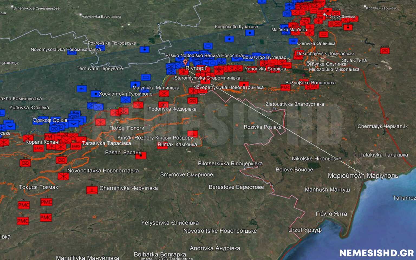Screen dimensions: 416x260
Task: Select the Nikolske Нікольське label
Action: pyautogui.click(x=316, y=159)
